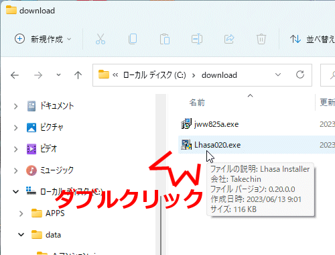This screenshot has height=255, width=335.
Task: Sort by the 名前 column header
Action: click(x=197, y=103)
